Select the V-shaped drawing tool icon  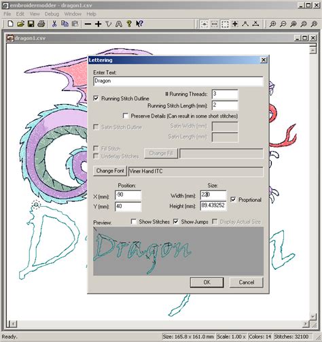109,24
